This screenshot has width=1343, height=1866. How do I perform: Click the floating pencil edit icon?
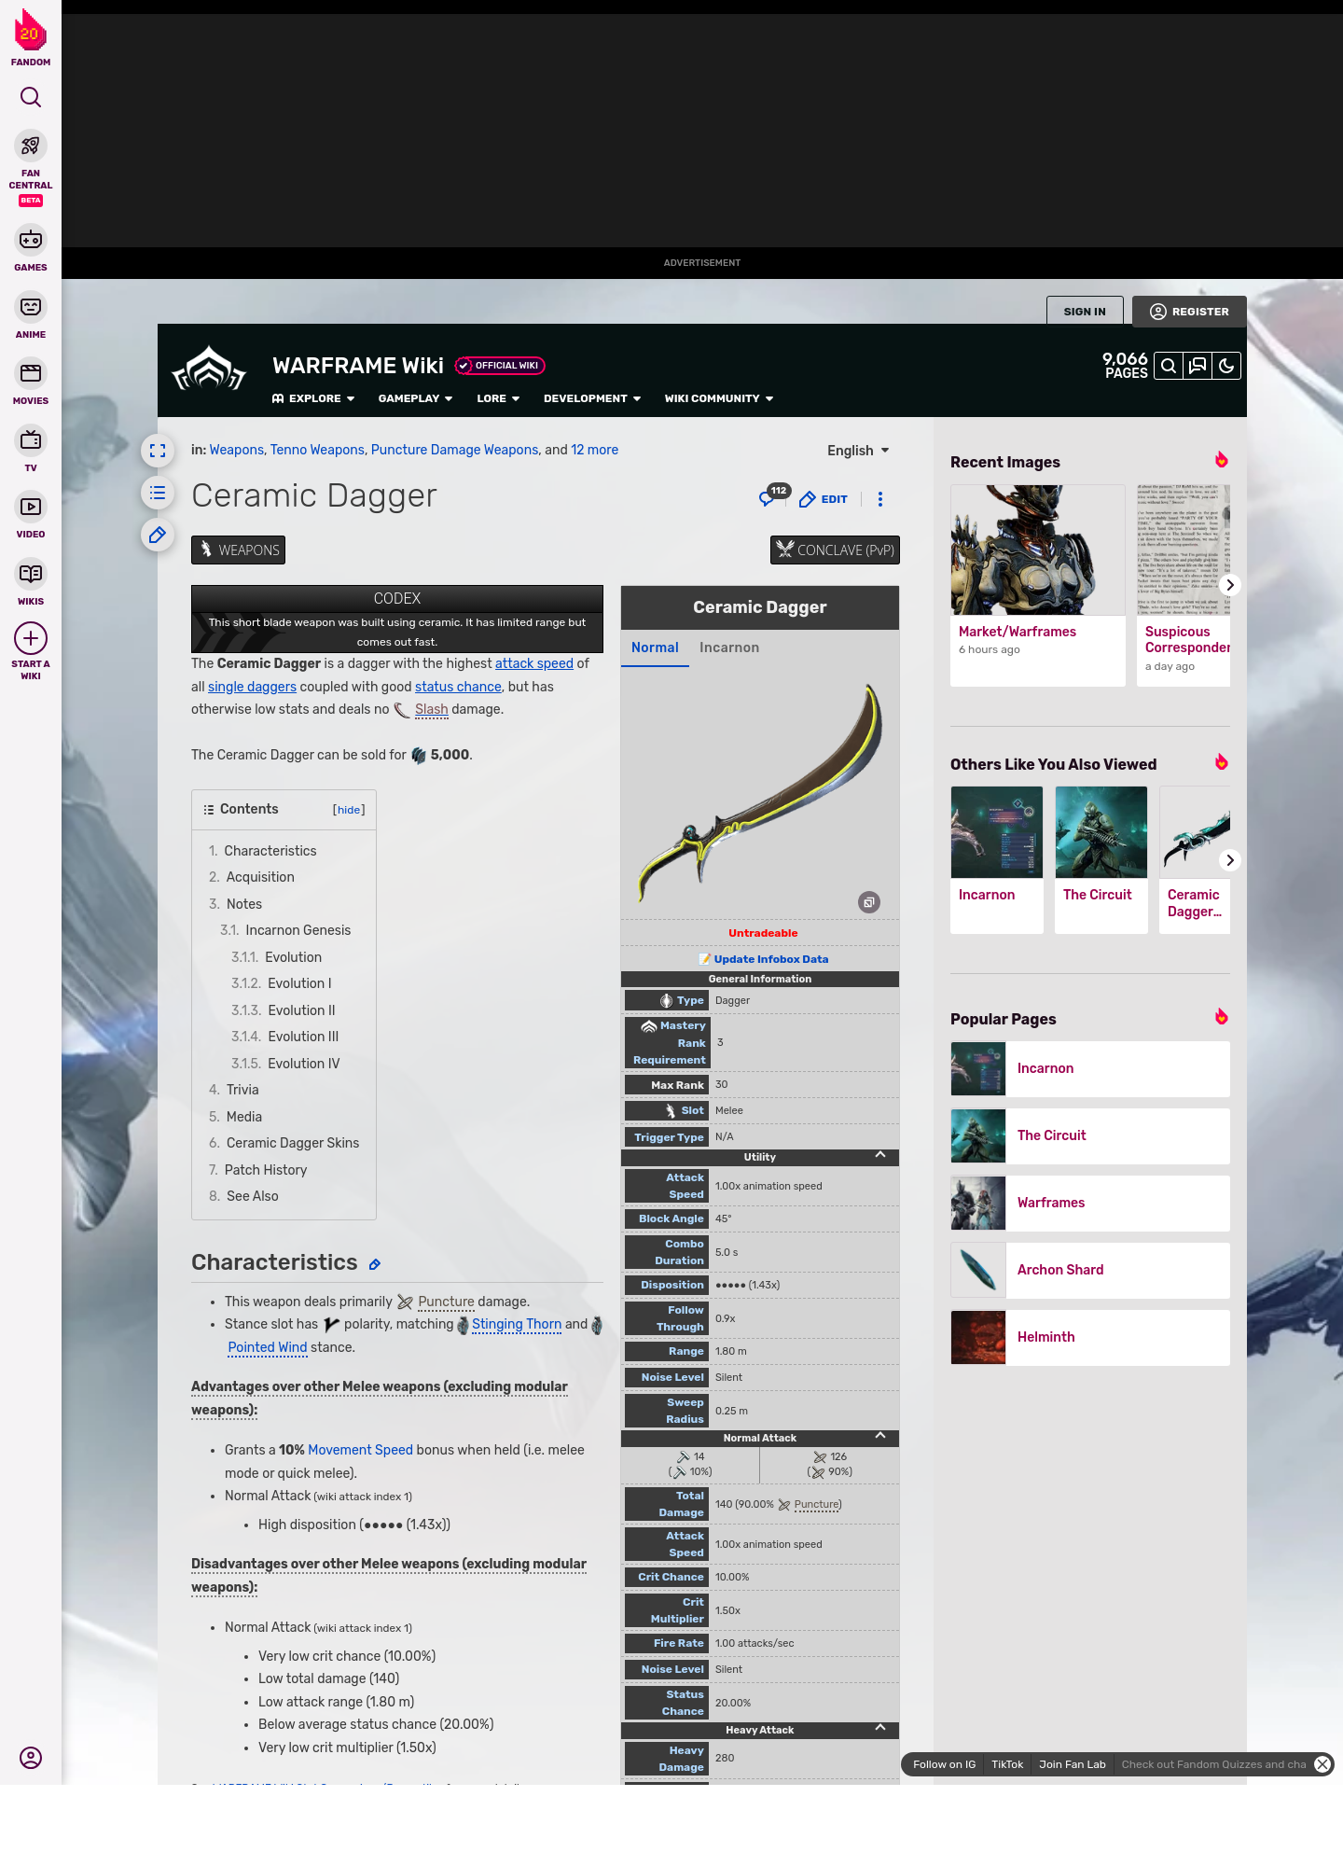click(x=158, y=535)
